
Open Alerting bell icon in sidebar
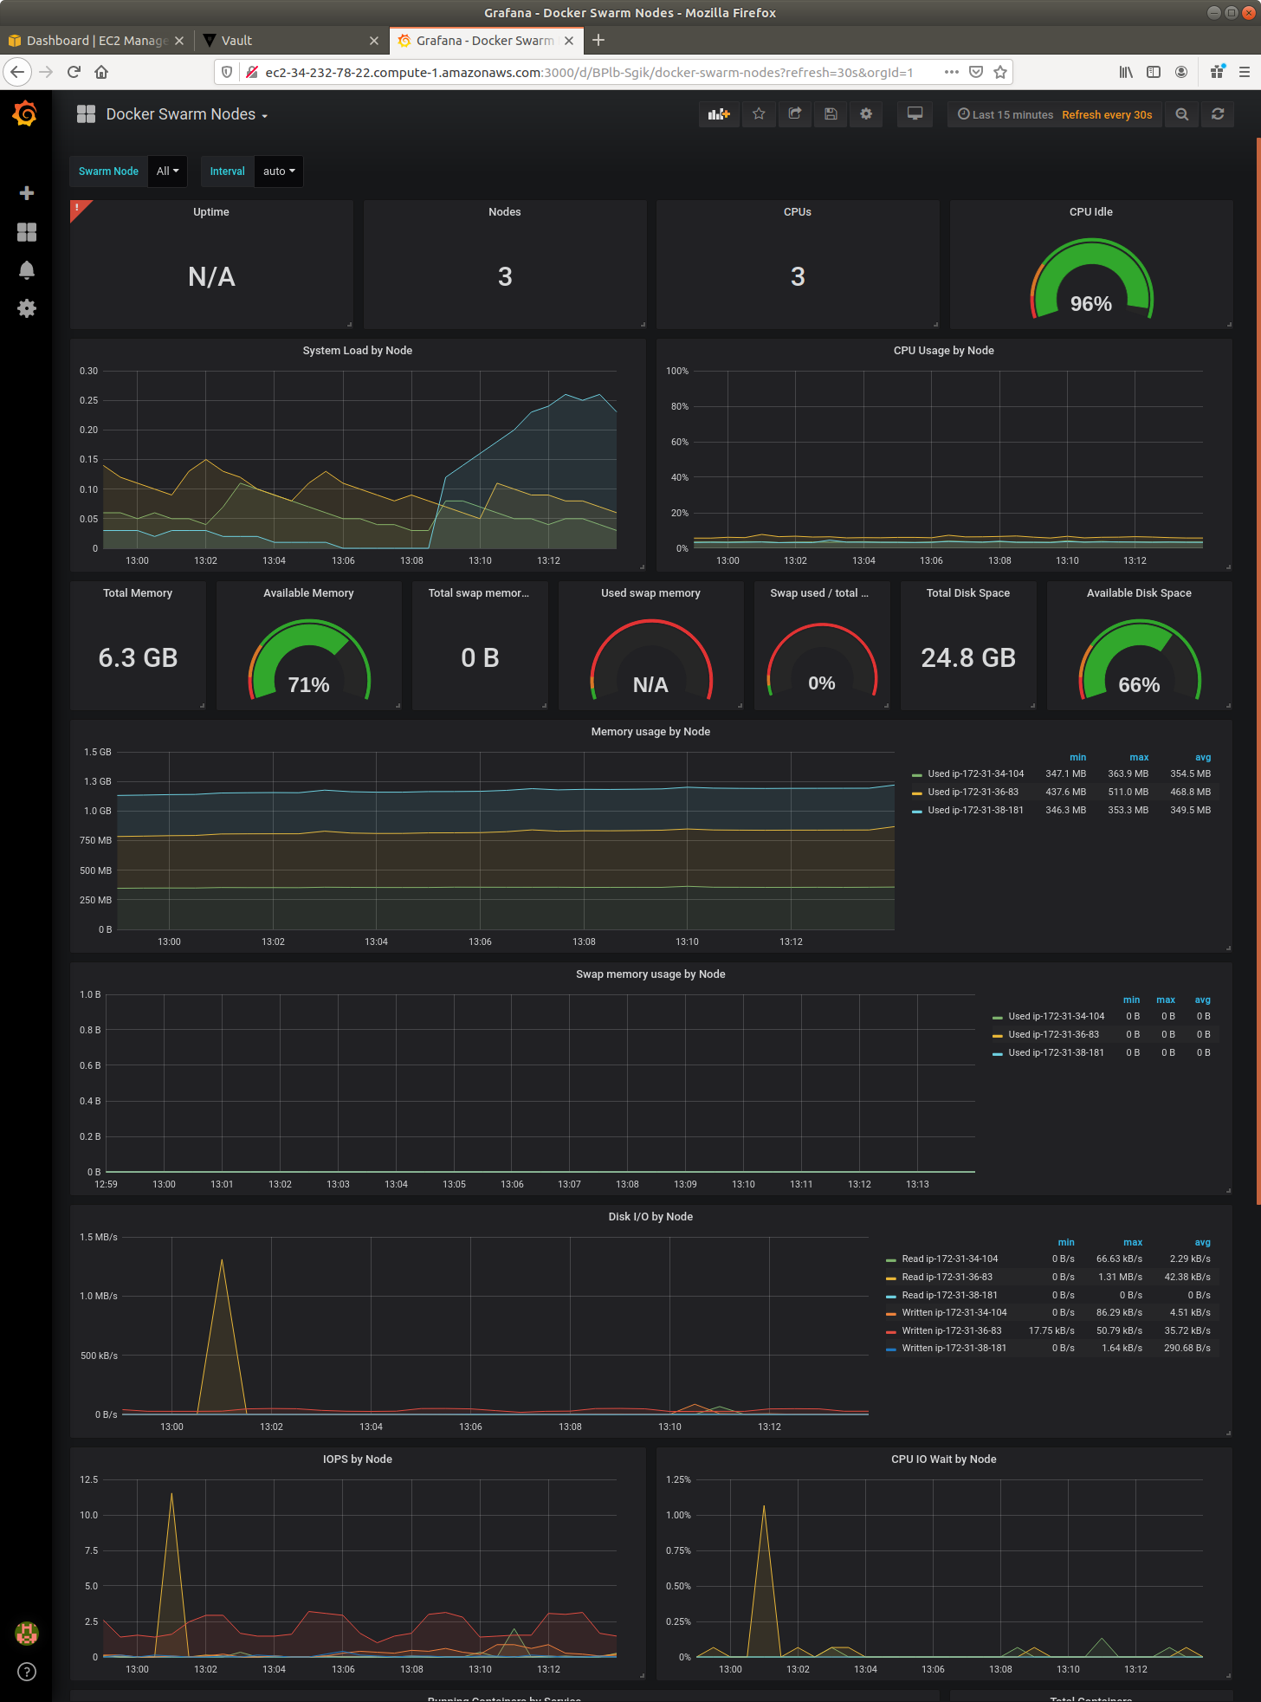pyautogui.click(x=27, y=270)
